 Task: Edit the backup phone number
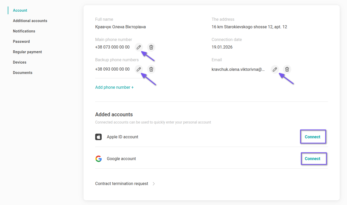pos(139,69)
